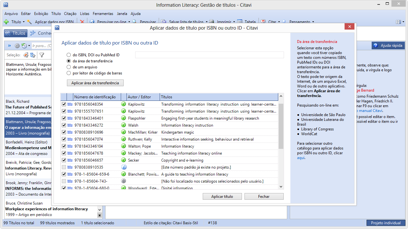The image size is (408, 229).
Task: Open the Editar menu
Action: point(26,14)
